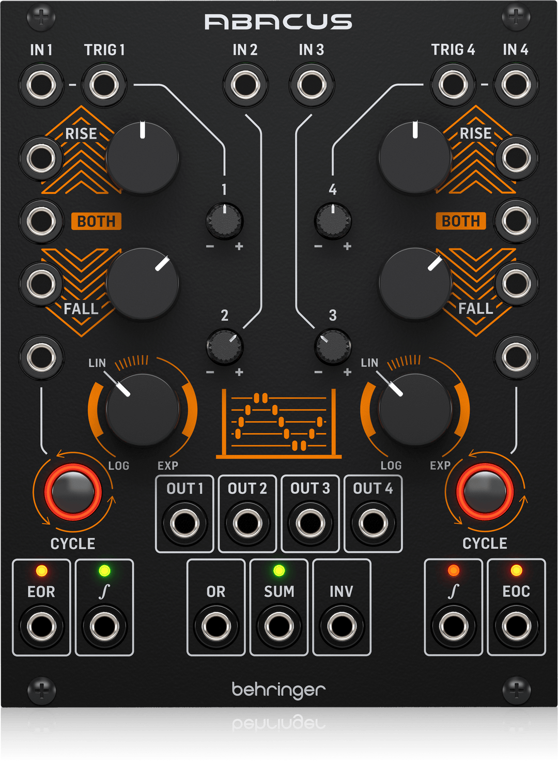The image size is (558, 762).
Task: Click the left RISE CV input jack
Action: coord(41,158)
